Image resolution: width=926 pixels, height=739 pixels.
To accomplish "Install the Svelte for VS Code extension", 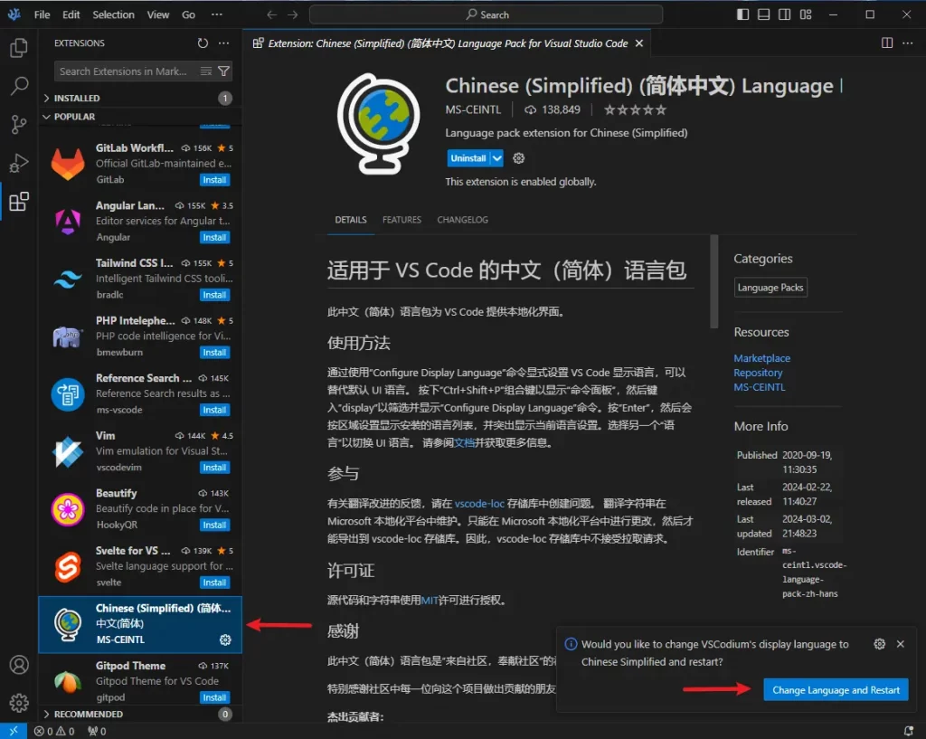I will tap(214, 583).
